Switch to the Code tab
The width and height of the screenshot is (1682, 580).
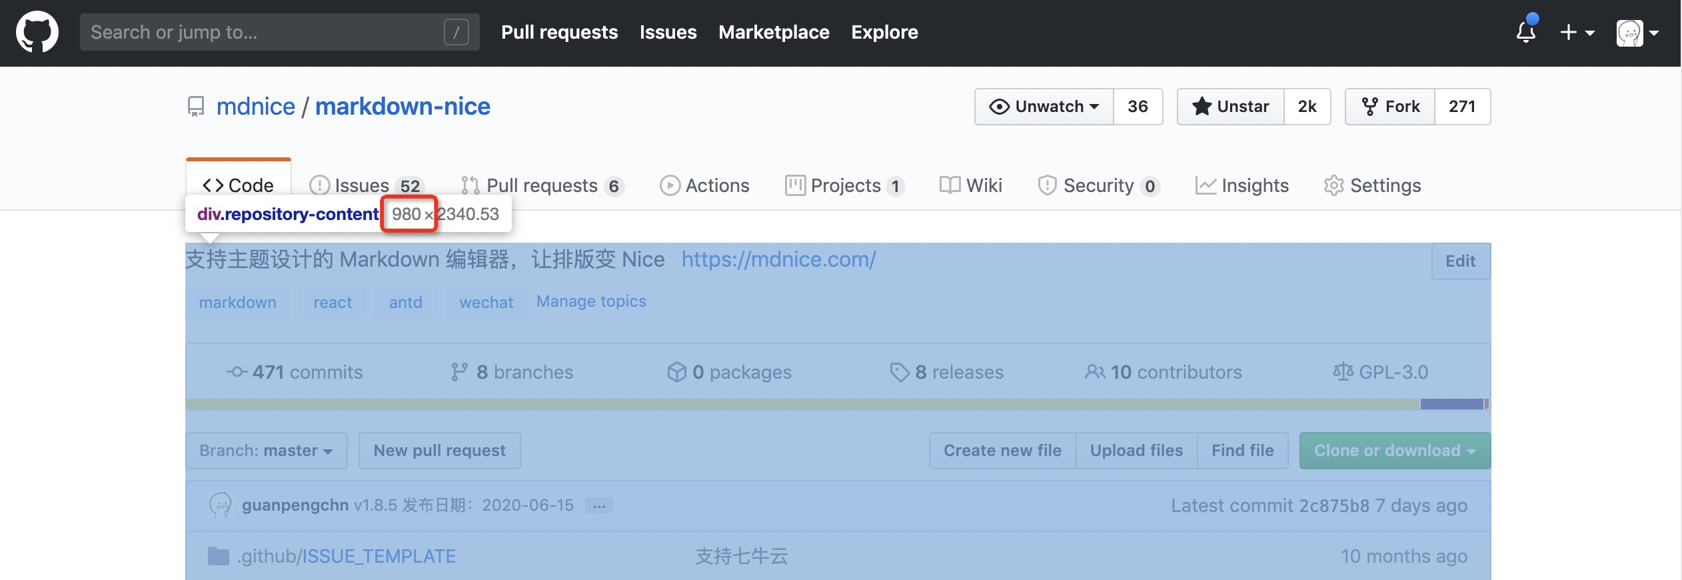tap(239, 185)
